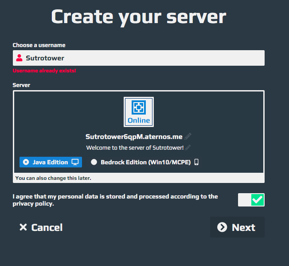This screenshot has height=266, width=289.
Task: Toggle the privacy policy agreement switch
Action: coord(251,200)
